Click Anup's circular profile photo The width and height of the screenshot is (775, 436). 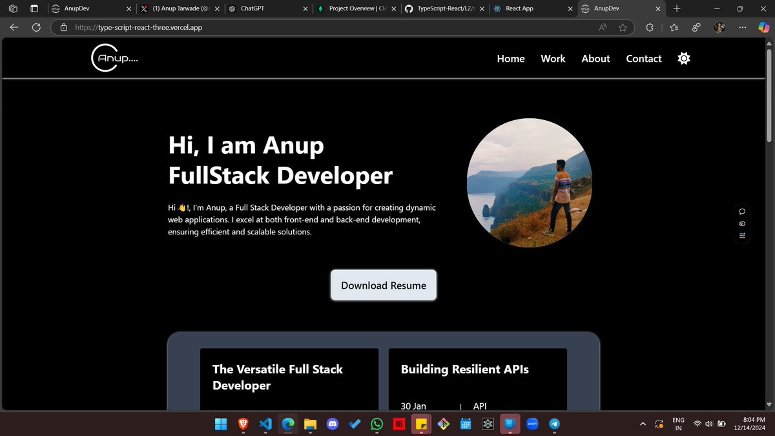click(x=530, y=183)
